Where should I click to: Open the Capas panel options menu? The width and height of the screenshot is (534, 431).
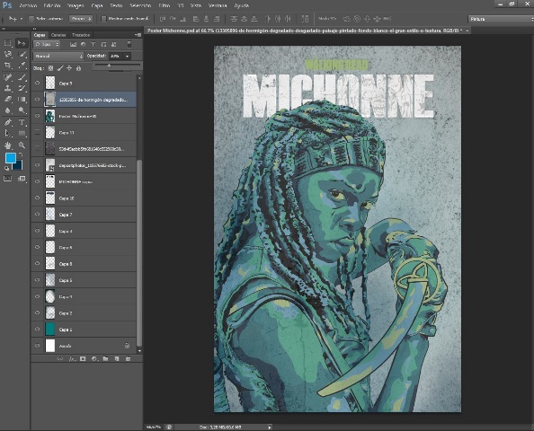click(138, 35)
